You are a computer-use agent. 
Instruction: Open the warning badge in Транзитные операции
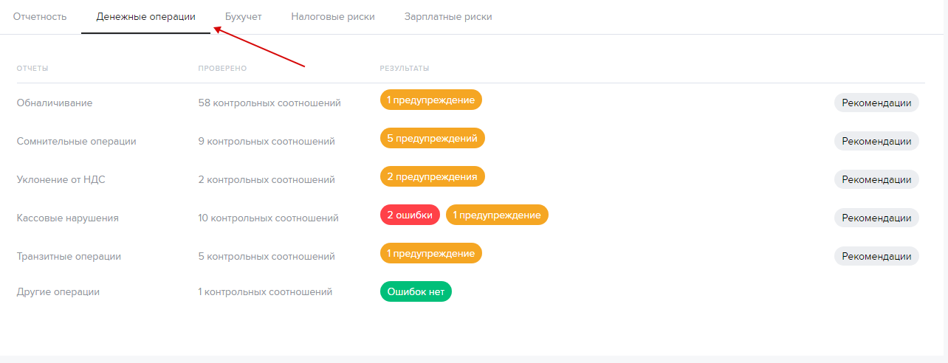point(430,253)
